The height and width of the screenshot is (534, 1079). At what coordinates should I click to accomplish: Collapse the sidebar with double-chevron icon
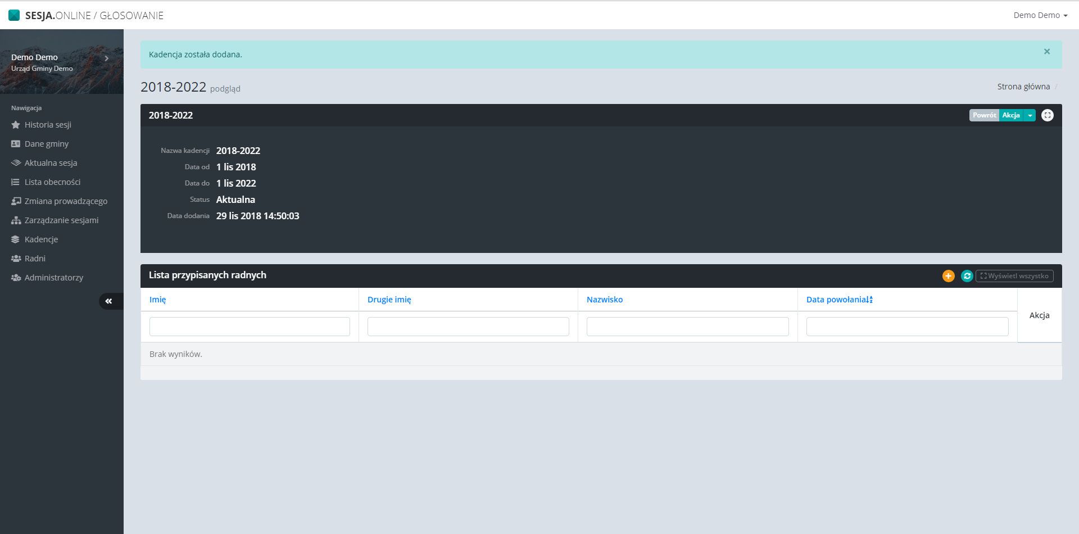coord(109,301)
